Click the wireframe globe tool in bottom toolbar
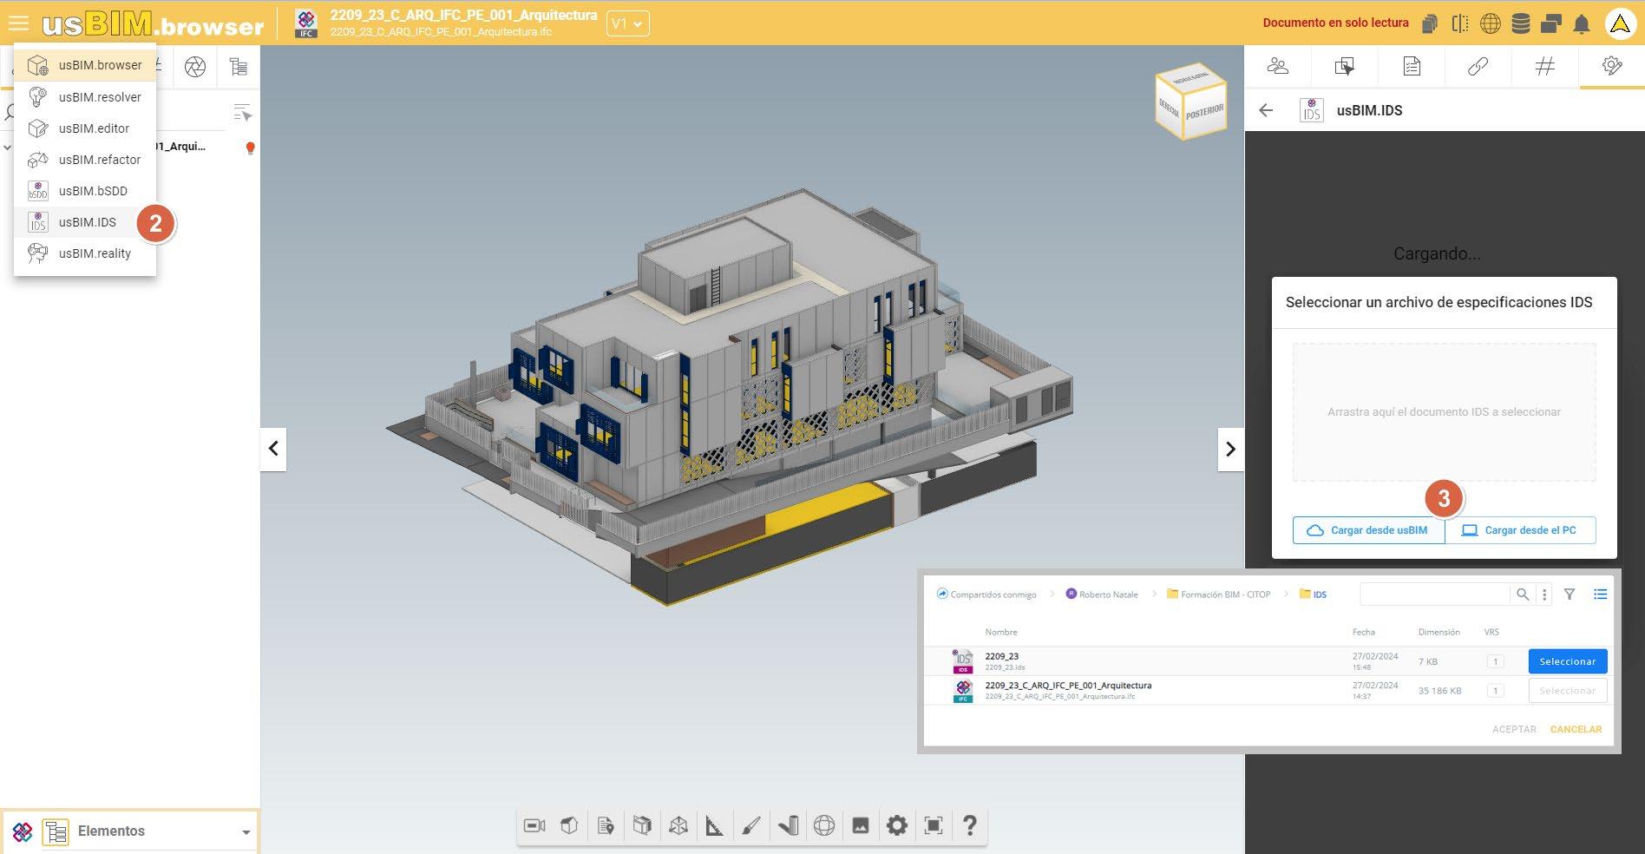Screen dimensions: 1645x854 tap(824, 825)
